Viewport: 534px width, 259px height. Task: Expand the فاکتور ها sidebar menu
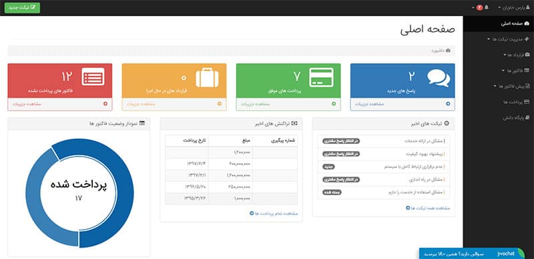point(515,71)
